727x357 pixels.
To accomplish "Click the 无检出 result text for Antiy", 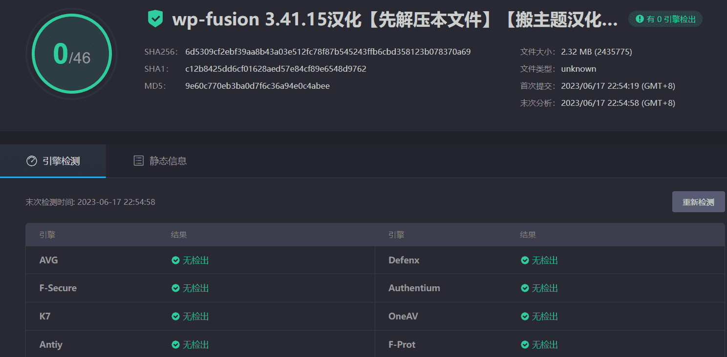I will pos(196,345).
